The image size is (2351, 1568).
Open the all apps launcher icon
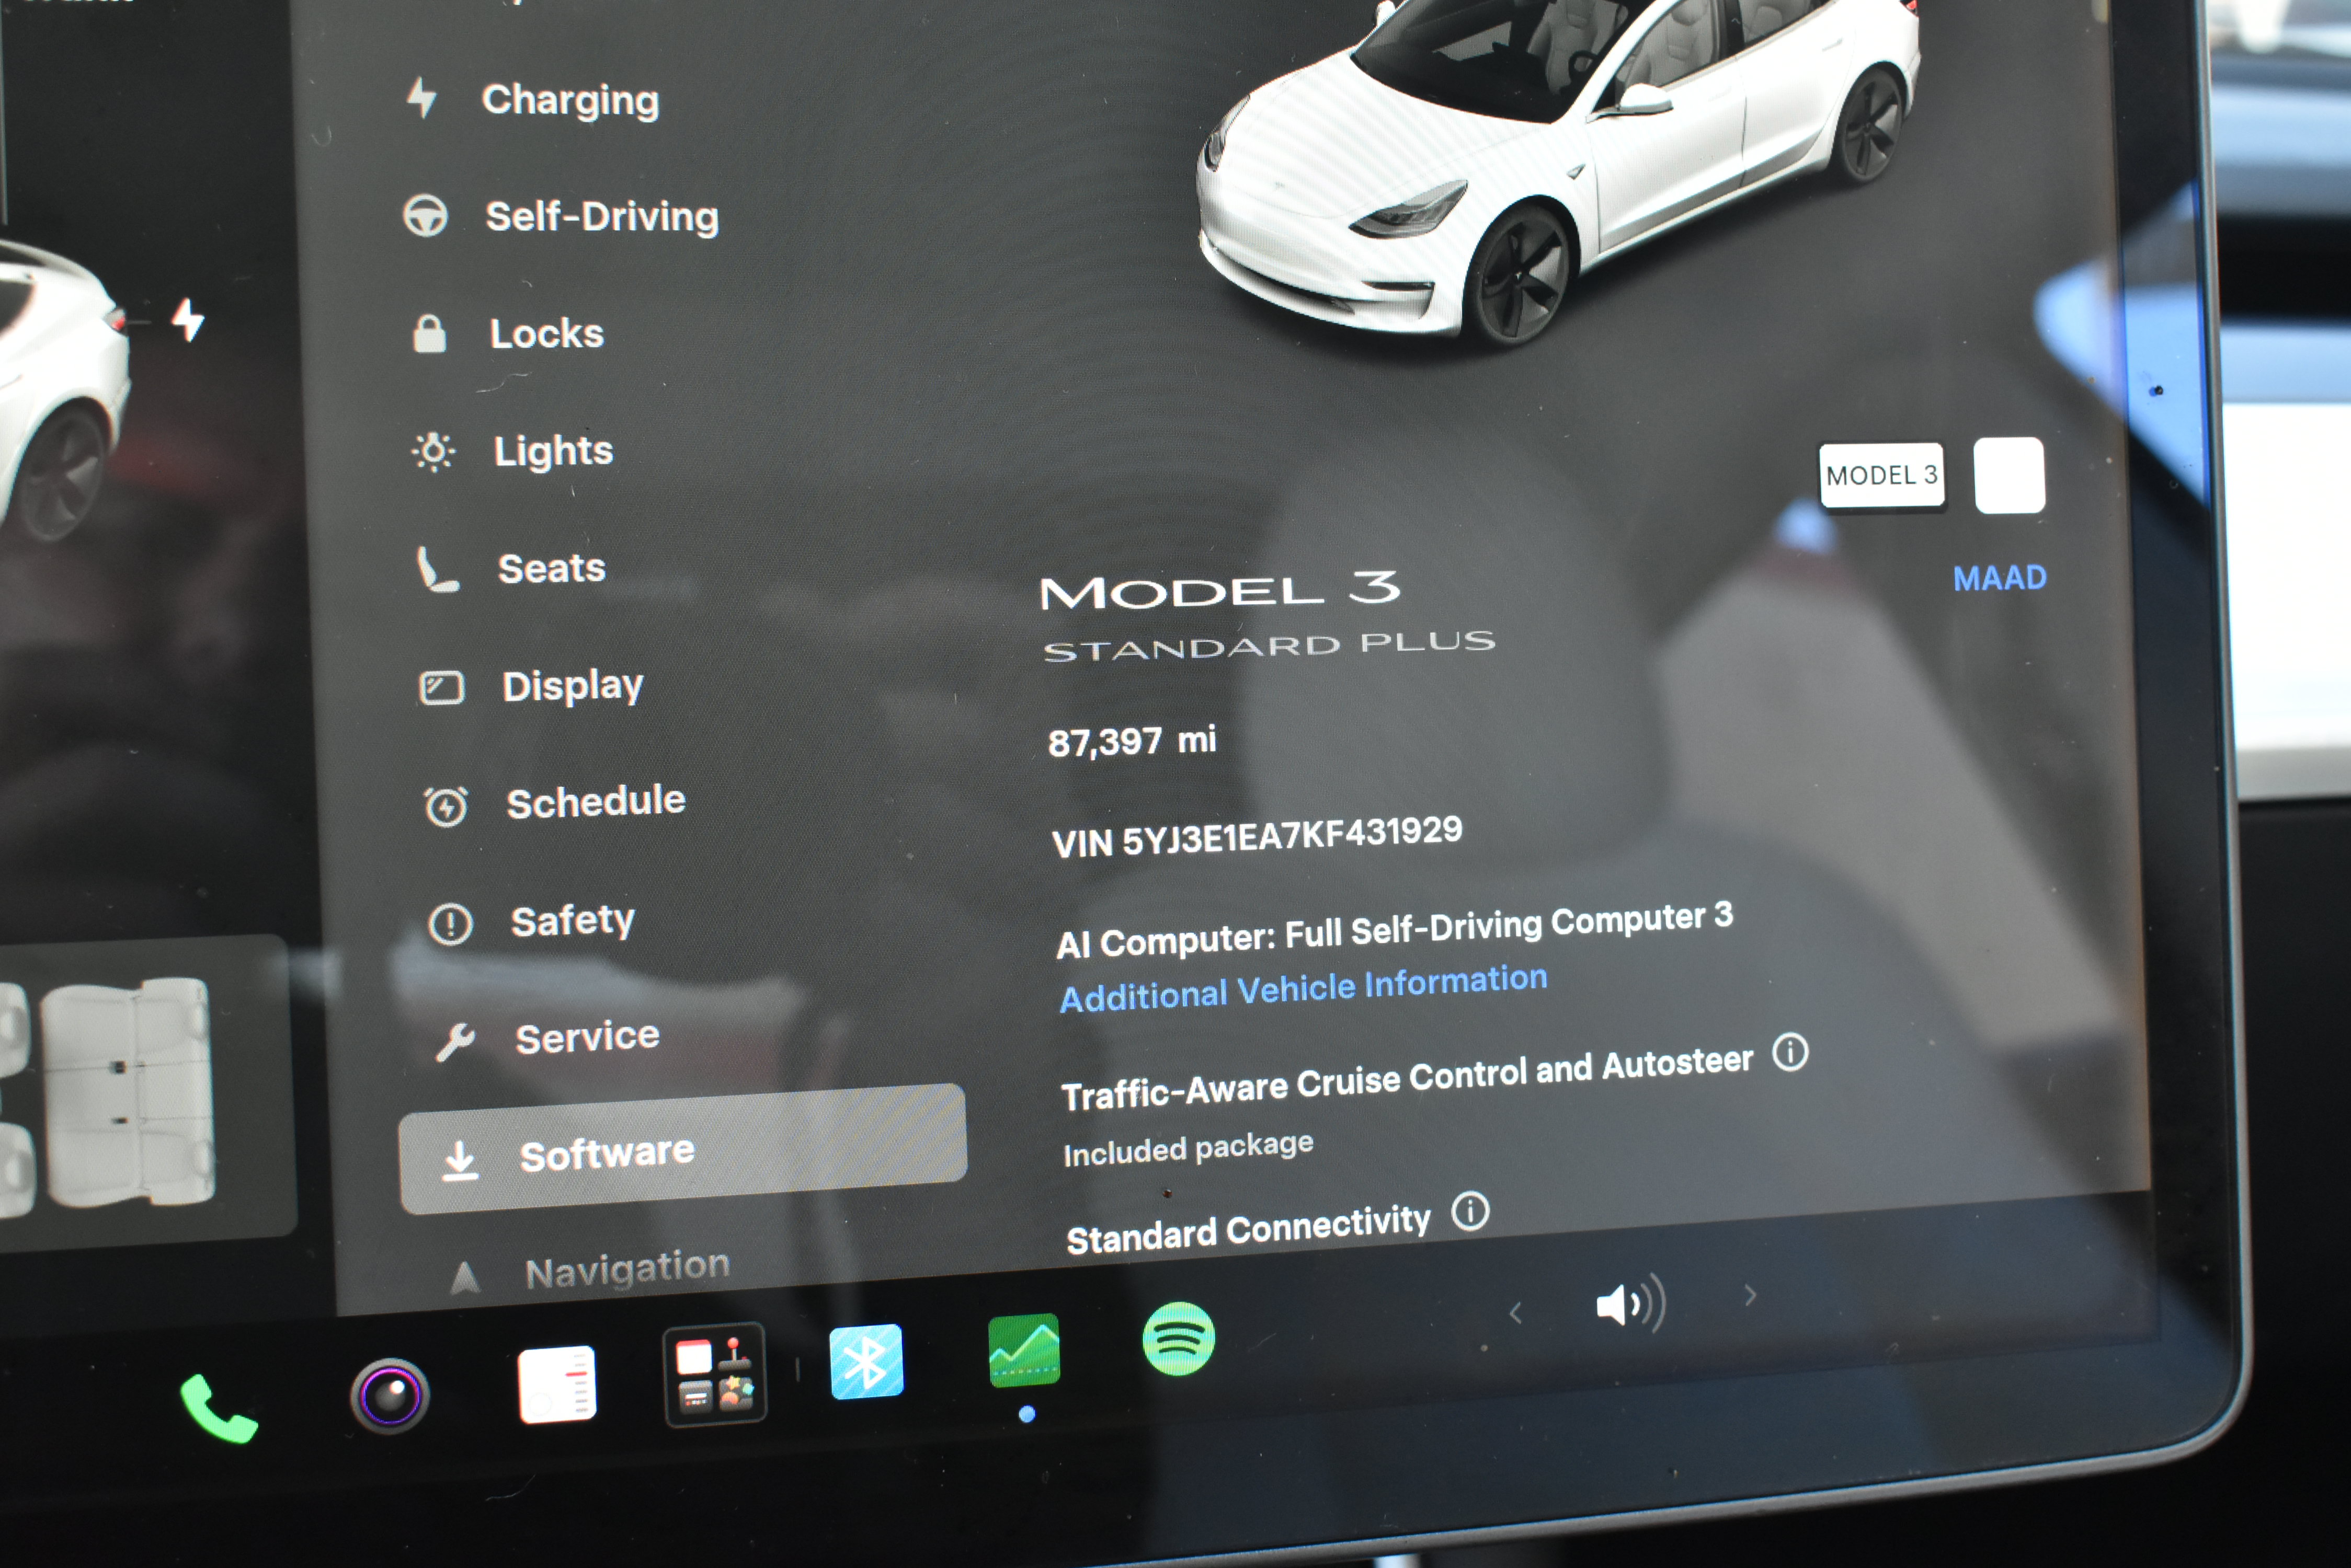(x=714, y=1374)
